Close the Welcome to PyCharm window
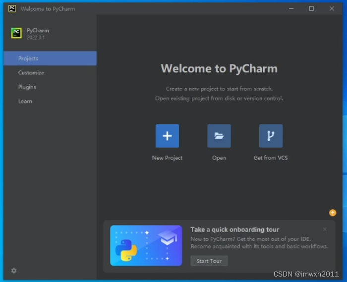 pos(332,8)
